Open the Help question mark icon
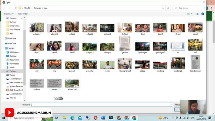The height and width of the screenshot is (121, 215). tap(203, 14)
